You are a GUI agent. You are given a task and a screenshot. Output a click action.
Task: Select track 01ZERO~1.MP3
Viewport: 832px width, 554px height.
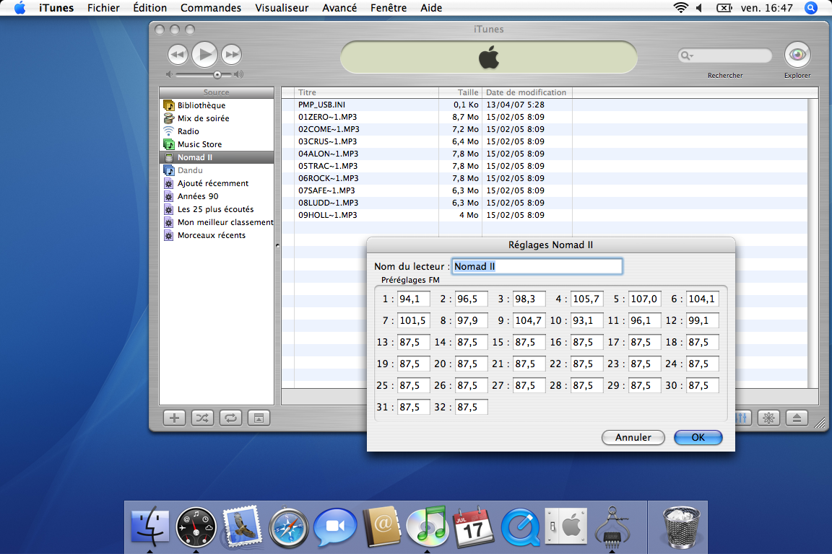[x=545, y=117]
